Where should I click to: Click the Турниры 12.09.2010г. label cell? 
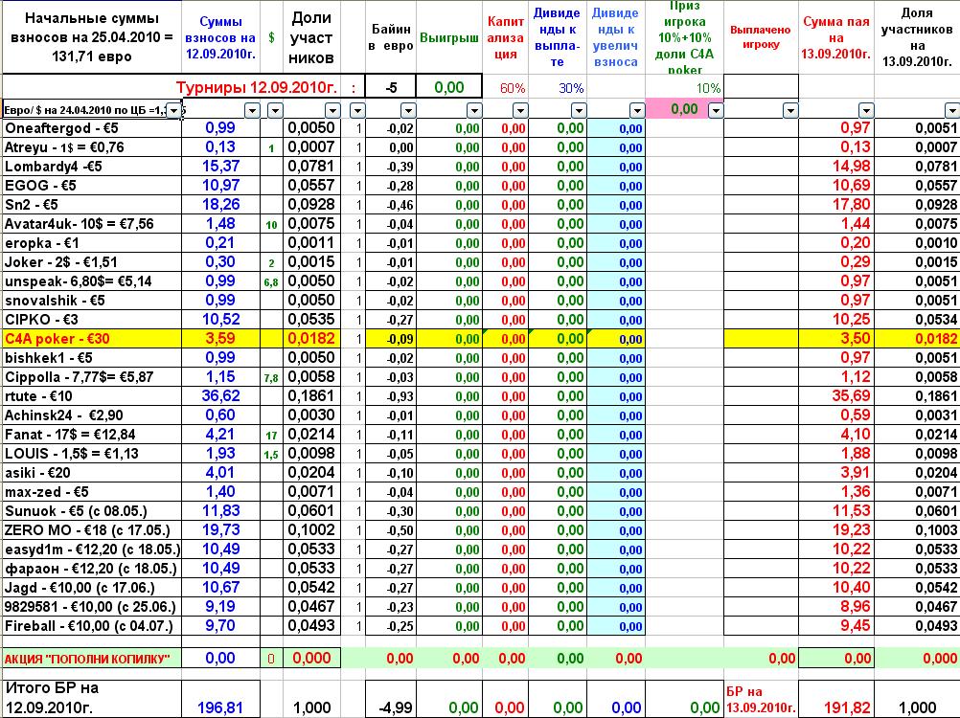point(257,87)
